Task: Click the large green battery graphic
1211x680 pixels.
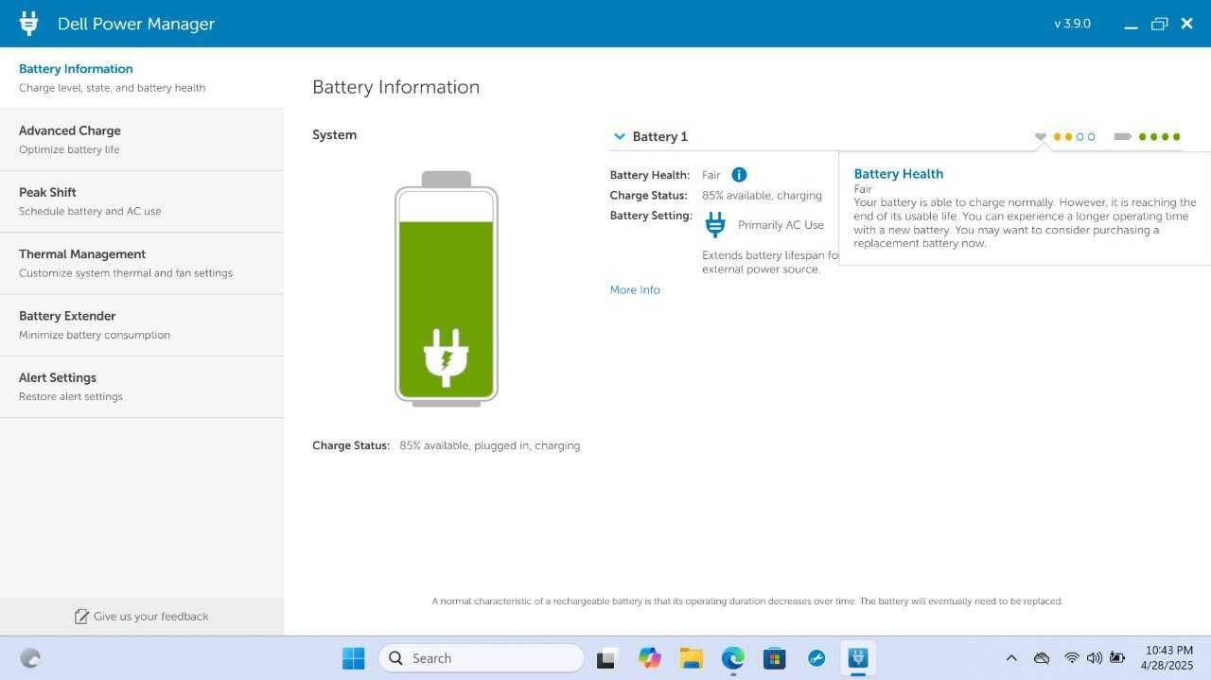Action: click(x=447, y=288)
